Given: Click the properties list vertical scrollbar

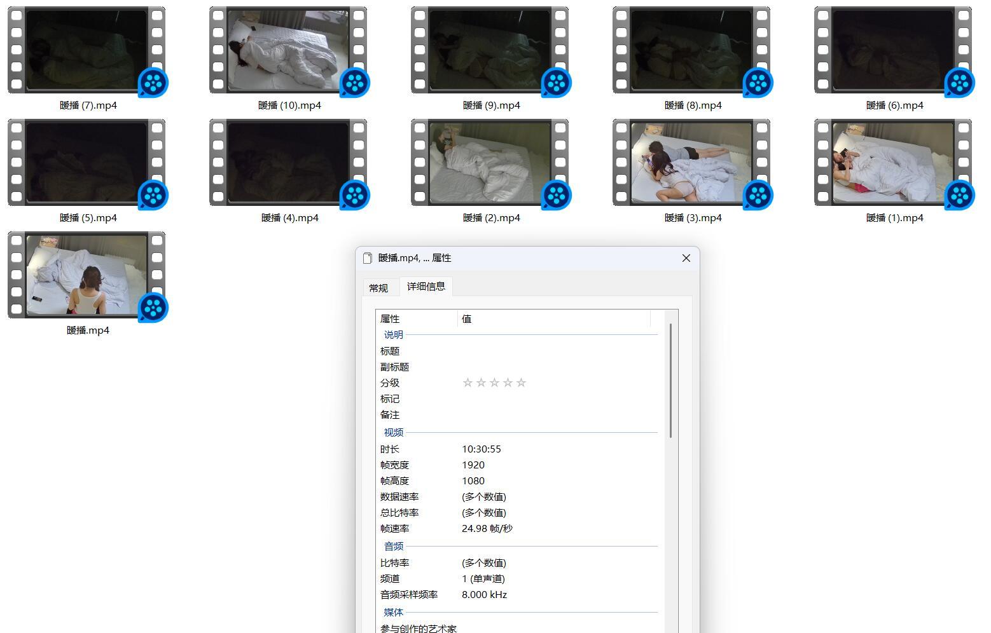Looking at the screenshot, I should click(x=671, y=381).
